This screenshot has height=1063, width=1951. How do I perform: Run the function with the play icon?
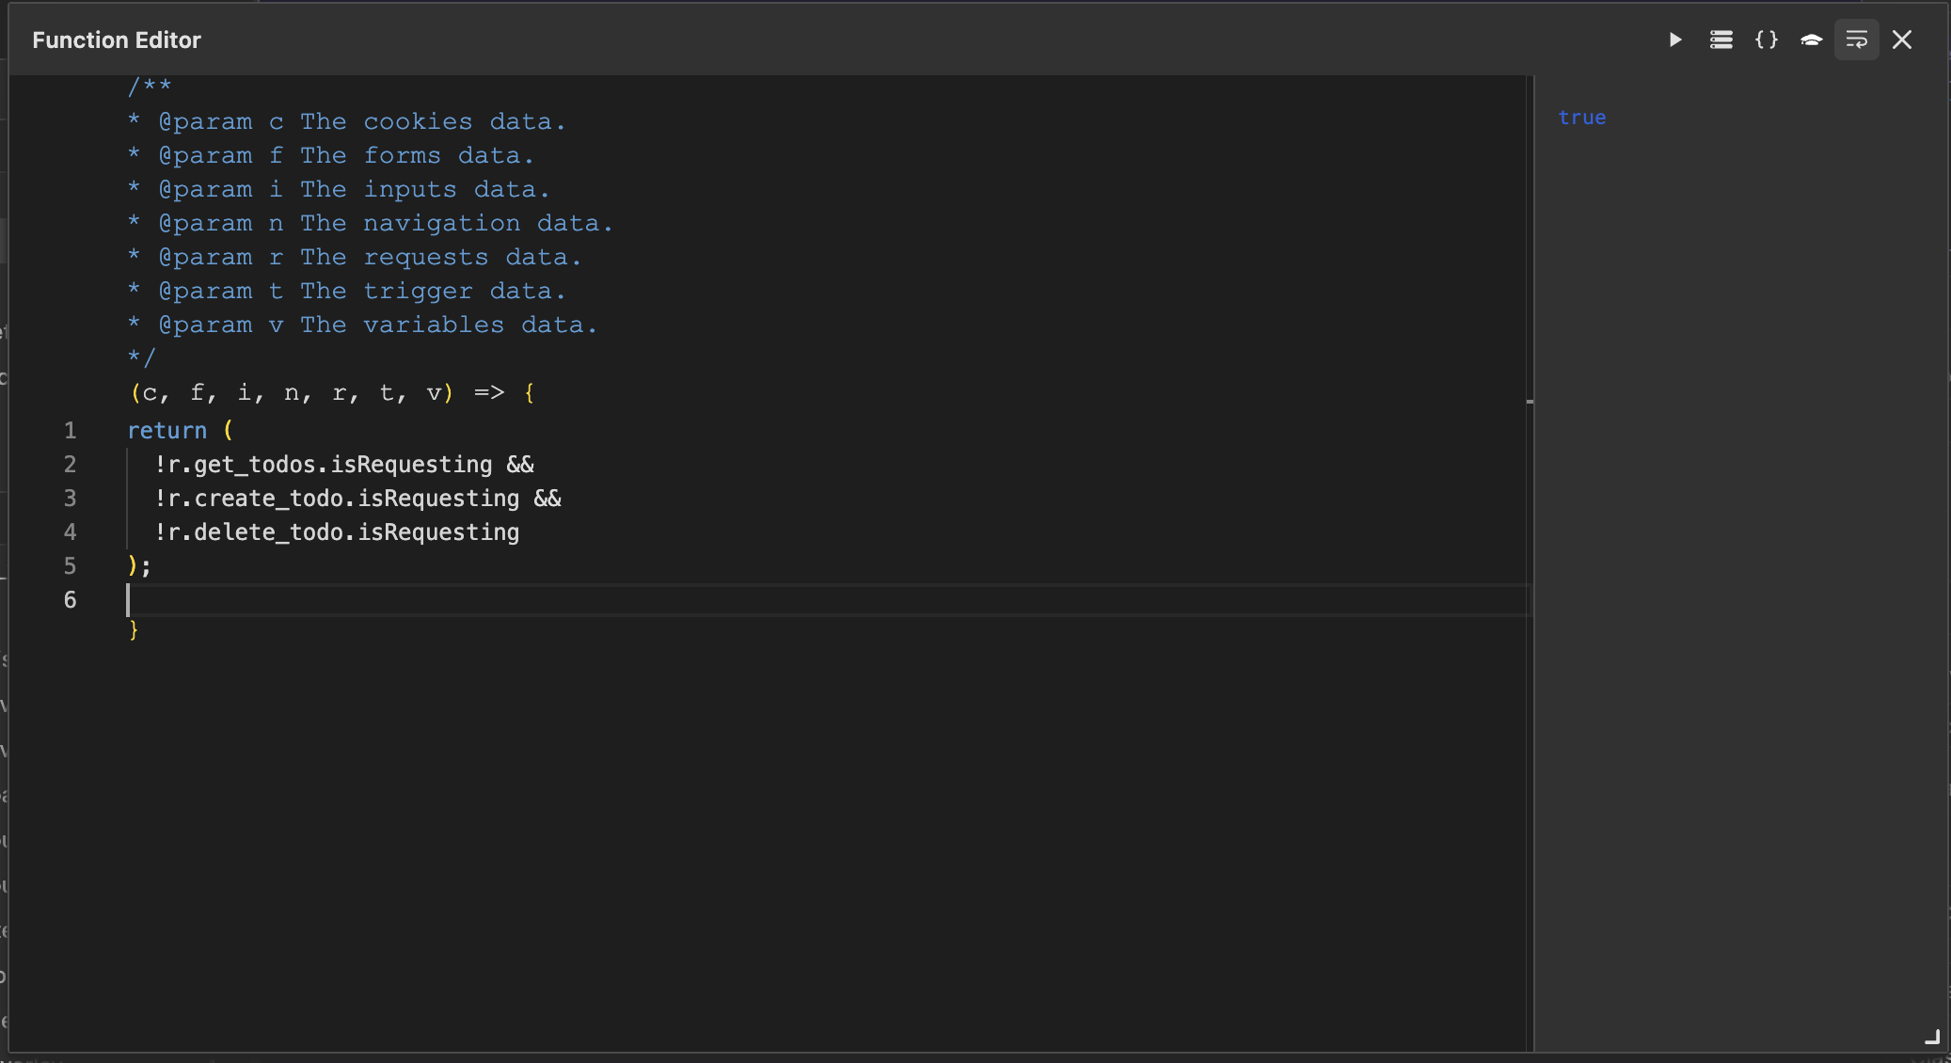1675,40
